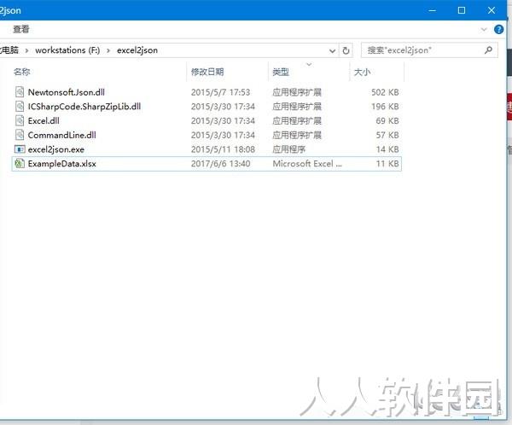
Task: Expand breadcrumb arrow after workstations (F:)
Action: pos(108,50)
